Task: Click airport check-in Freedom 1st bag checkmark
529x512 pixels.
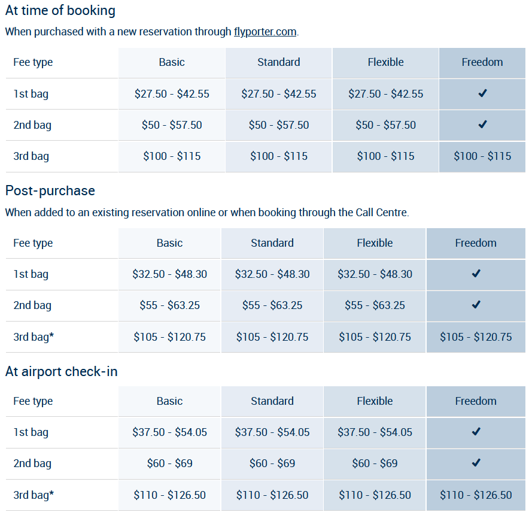Action: pyautogui.click(x=476, y=432)
